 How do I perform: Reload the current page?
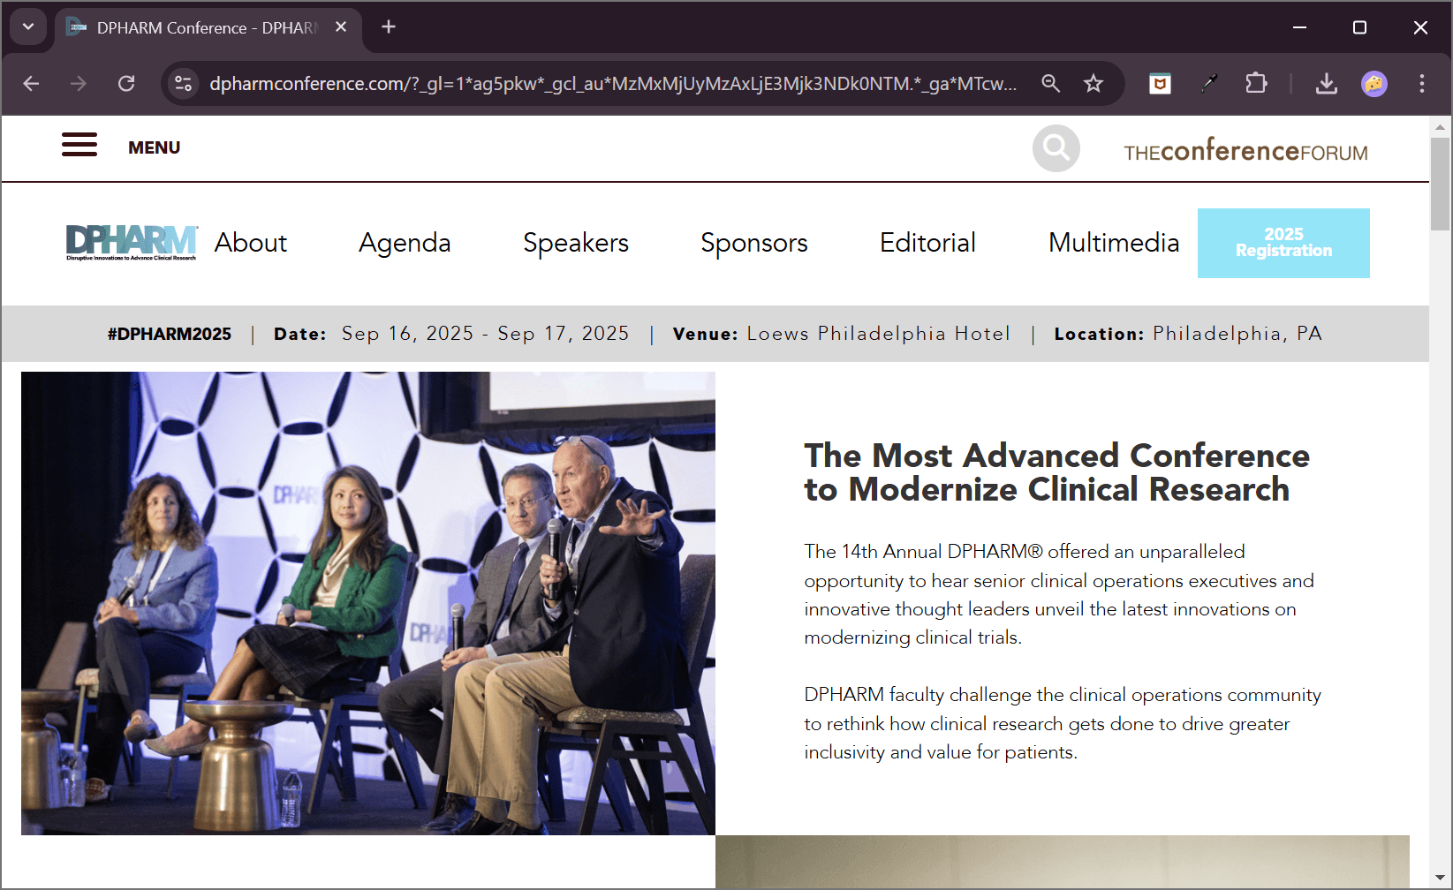126,84
